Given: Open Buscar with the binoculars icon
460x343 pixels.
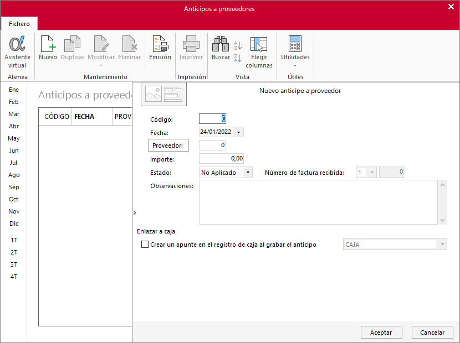Looking at the screenshot, I should coord(221,48).
